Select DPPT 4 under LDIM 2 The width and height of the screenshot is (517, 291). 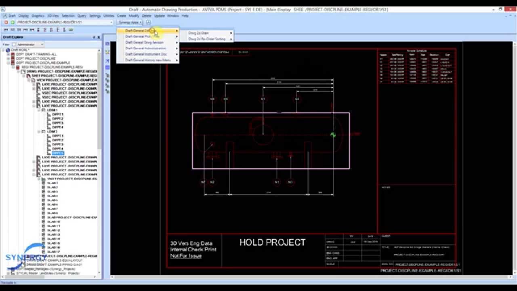[x=58, y=149]
